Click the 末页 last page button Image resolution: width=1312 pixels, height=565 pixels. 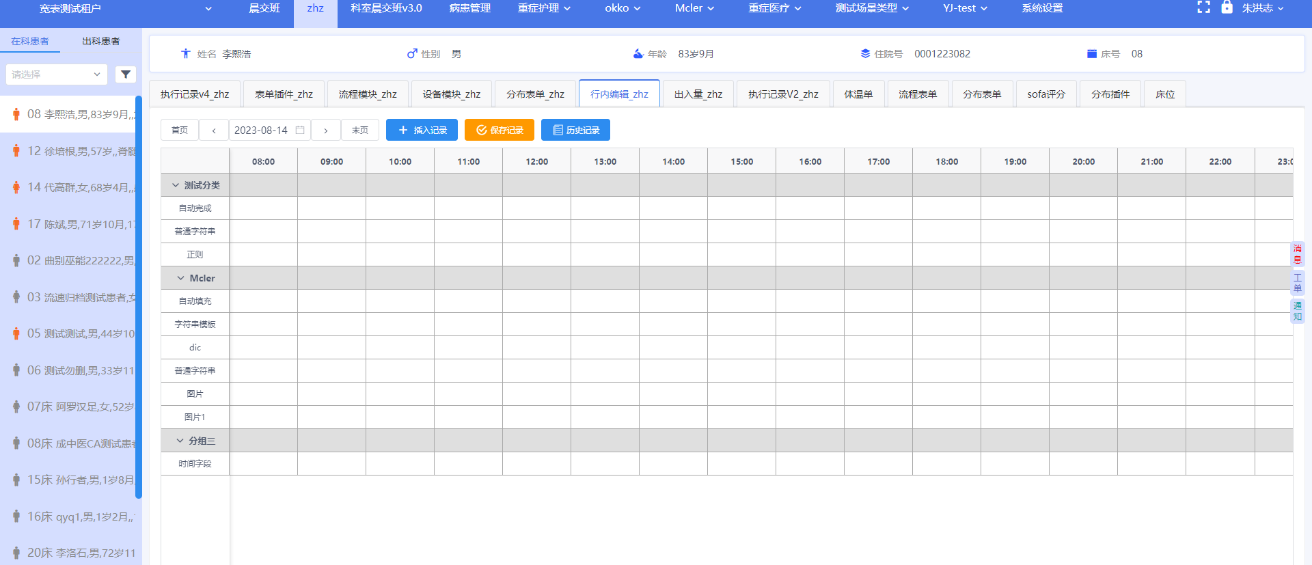360,130
